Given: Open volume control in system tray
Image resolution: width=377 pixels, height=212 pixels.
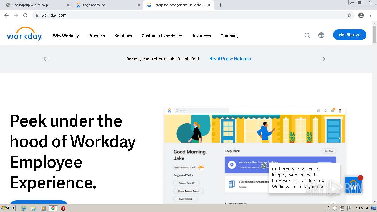Looking at the screenshot, I should click(x=335, y=208).
